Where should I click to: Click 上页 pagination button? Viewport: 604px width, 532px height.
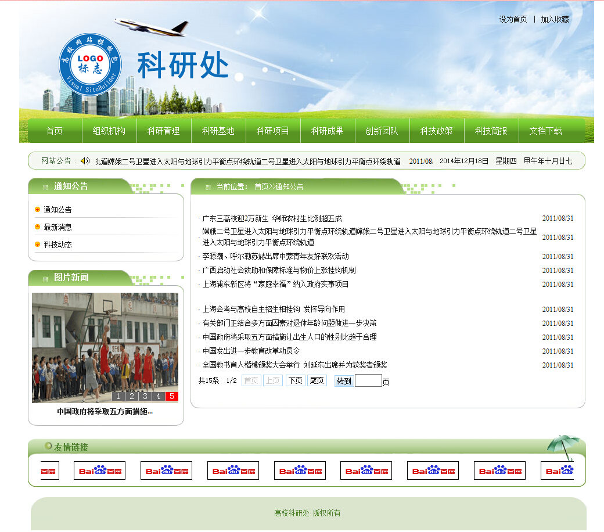pos(273,380)
